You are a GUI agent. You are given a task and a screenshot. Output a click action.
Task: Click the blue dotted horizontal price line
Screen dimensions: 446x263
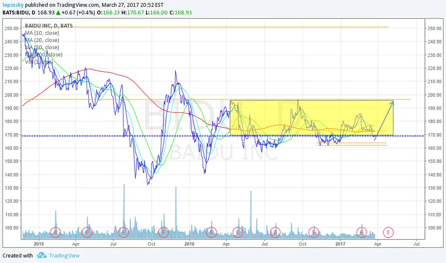click(223, 136)
